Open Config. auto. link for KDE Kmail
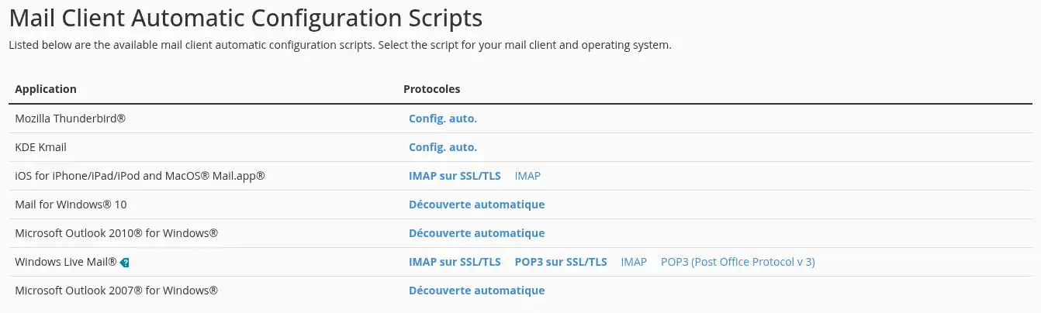 coord(443,147)
